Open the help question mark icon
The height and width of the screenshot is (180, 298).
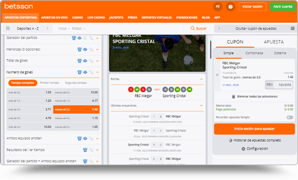(x=230, y=7)
